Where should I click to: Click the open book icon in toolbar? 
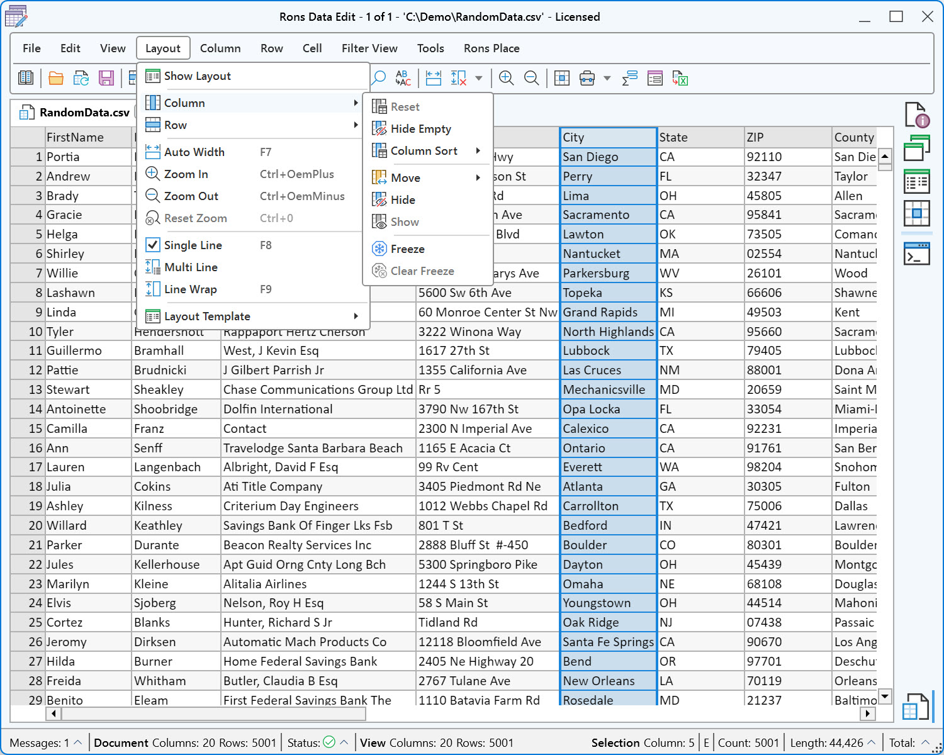(26, 78)
